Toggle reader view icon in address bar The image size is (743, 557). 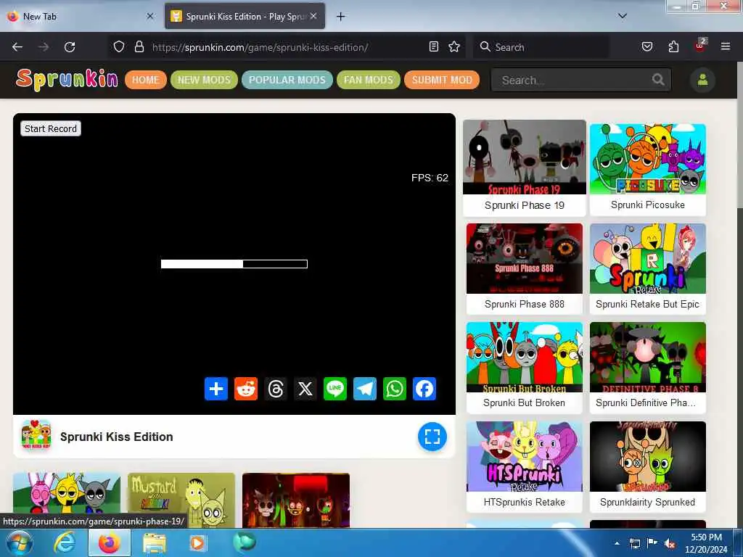tap(434, 46)
